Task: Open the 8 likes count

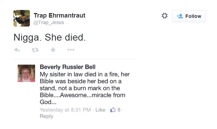Action: pos(119,110)
